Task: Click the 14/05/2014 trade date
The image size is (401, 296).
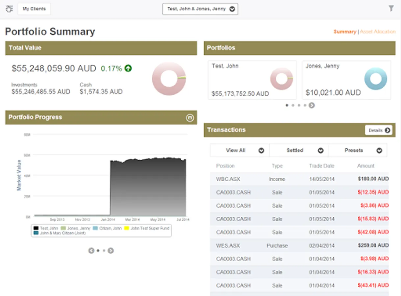Action: (322, 179)
